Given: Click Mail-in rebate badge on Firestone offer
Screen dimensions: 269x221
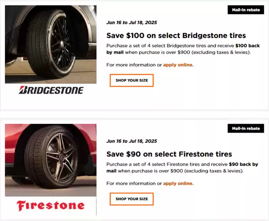Looking at the screenshot, I should pyautogui.click(x=246, y=128).
